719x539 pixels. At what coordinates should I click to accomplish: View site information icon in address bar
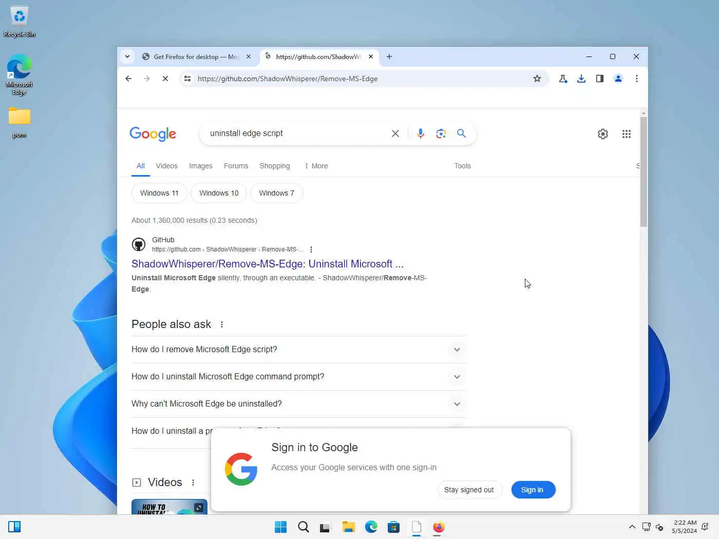pyautogui.click(x=187, y=79)
